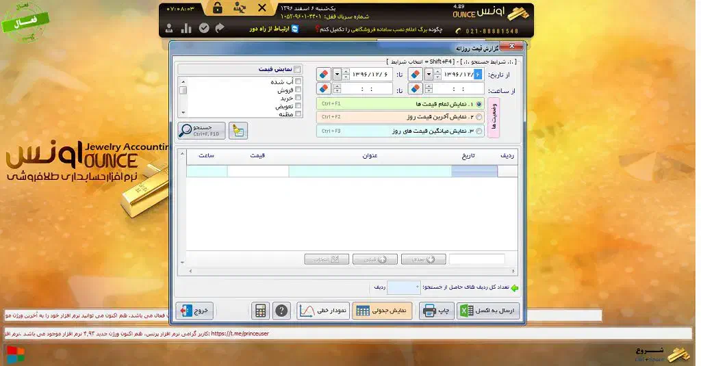Click the grid horizontal scrollbar right arrow
The width and height of the screenshot is (701, 366).
point(513,271)
